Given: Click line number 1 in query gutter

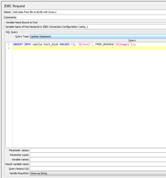Looking at the screenshot, I should pyautogui.click(x=9, y=44).
